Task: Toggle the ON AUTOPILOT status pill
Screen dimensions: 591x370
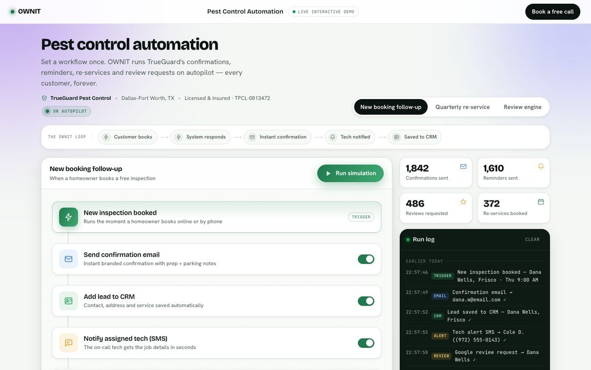Action: click(x=66, y=111)
